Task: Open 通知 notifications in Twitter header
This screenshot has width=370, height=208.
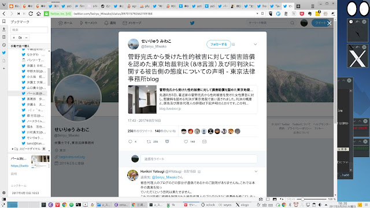Action: (x=110, y=23)
